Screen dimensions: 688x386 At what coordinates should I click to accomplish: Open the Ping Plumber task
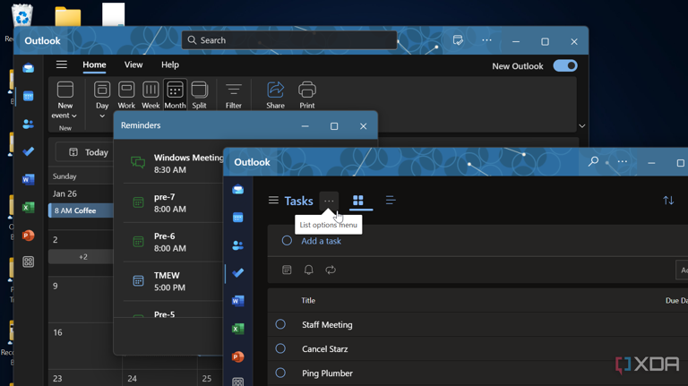tap(327, 373)
